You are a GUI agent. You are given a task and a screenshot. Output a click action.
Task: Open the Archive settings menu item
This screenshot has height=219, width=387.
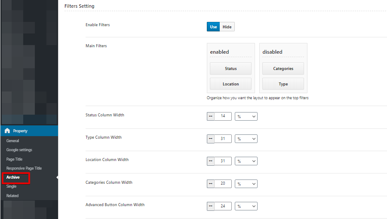point(13,177)
